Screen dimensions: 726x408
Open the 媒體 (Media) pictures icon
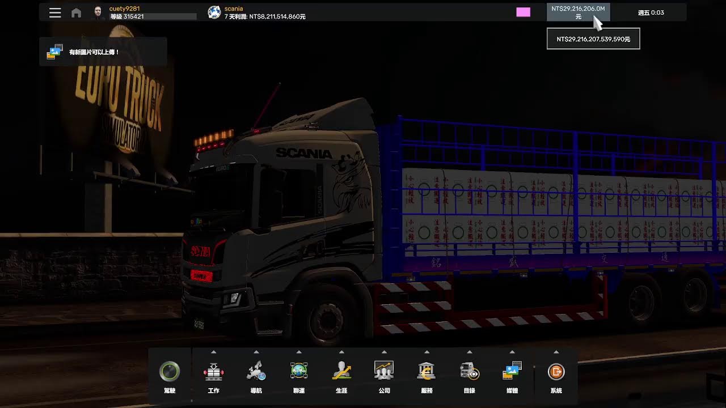512,372
